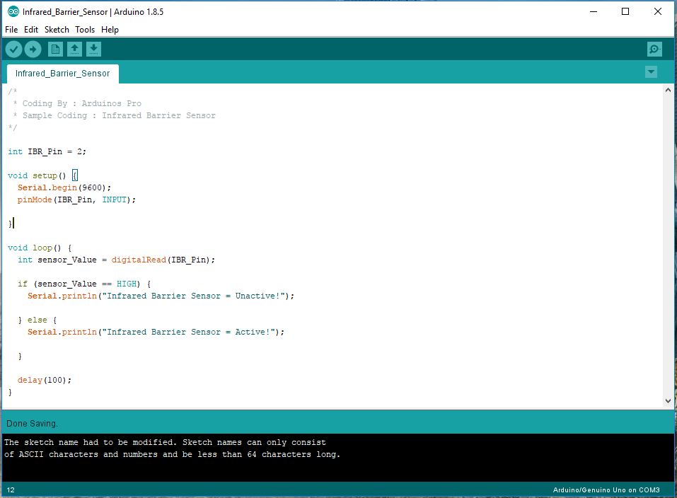Click the Verify button to compile the sketch

(x=13, y=49)
